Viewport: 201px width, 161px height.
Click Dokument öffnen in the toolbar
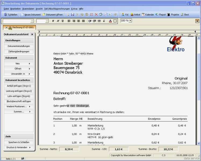53,15
